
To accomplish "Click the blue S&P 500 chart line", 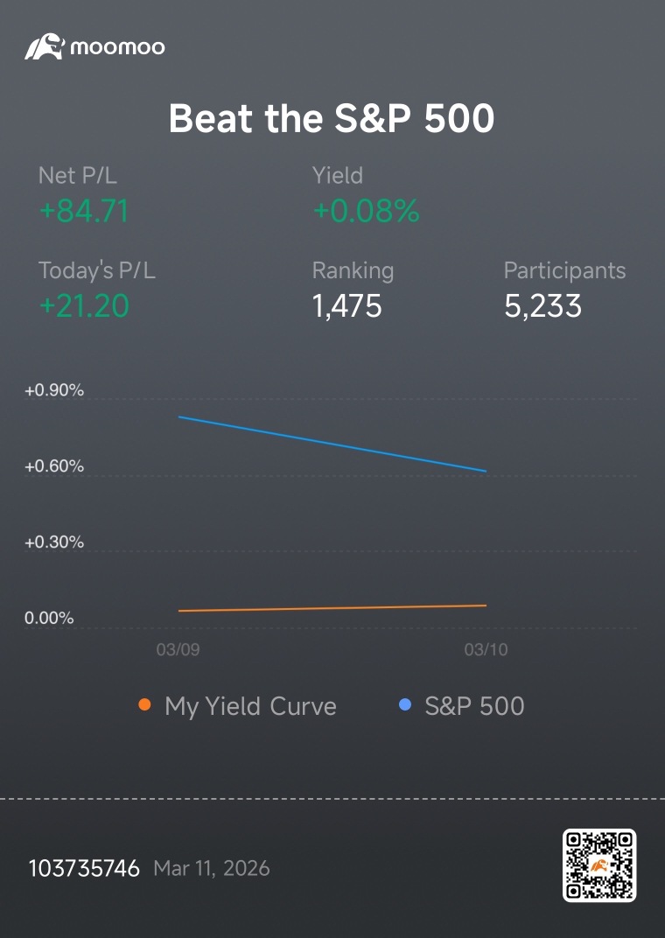I will tap(332, 444).
